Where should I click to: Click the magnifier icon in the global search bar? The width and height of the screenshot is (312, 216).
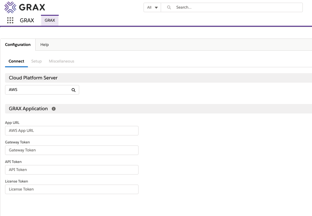(169, 7)
